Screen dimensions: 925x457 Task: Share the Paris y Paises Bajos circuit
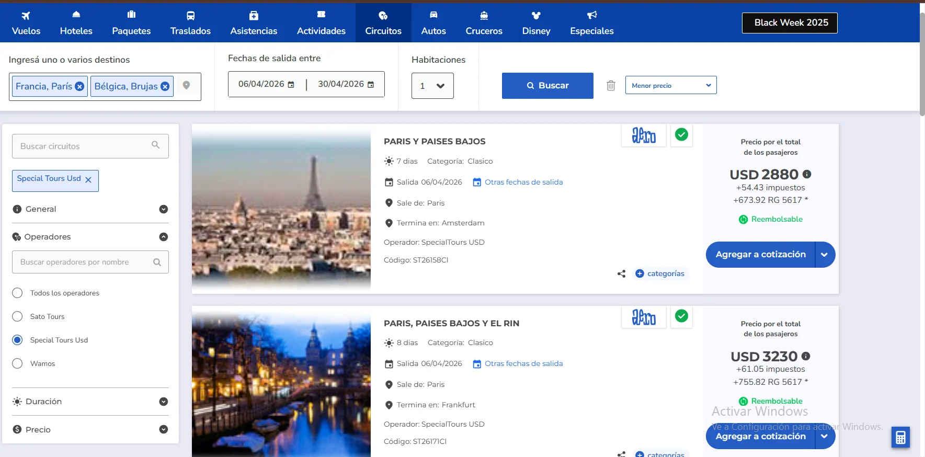point(621,273)
